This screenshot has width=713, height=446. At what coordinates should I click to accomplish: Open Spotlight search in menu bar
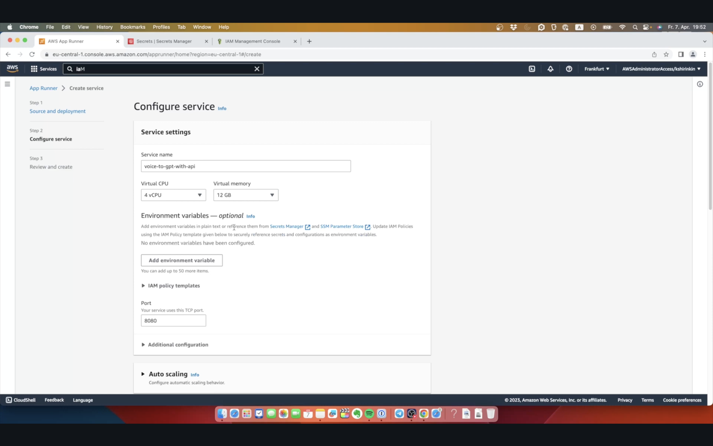pos(635,27)
